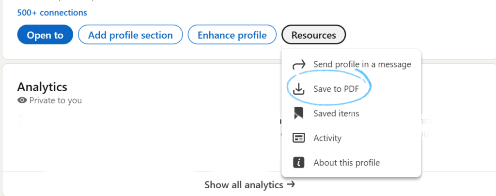496x196 pixels.
Task: Click the forward arrow icon for Send profile
Action: (x=299, y=64)
